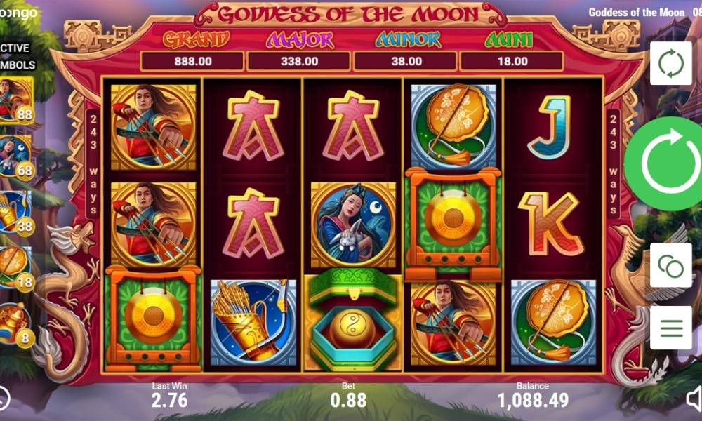Screen dimensions: 702x421
Task: Open the hamburger menu button
Action: pyautogui.click(x=670, y=328)
